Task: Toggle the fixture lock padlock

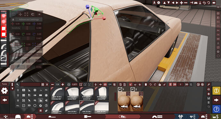Action: click(160, 84)
